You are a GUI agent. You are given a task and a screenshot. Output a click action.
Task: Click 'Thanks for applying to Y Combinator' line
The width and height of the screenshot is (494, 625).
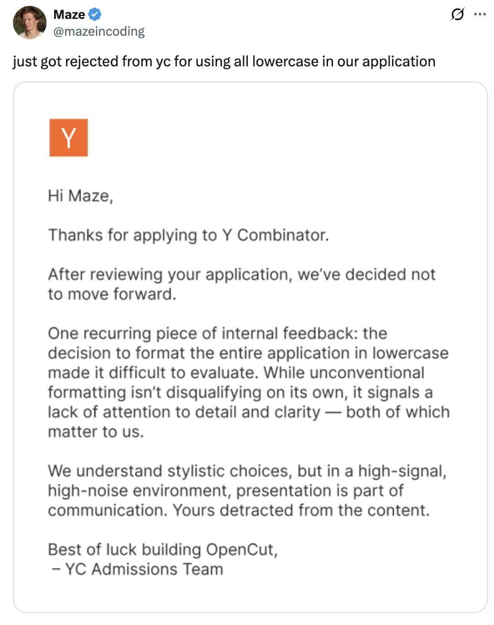tap(188, 235)
